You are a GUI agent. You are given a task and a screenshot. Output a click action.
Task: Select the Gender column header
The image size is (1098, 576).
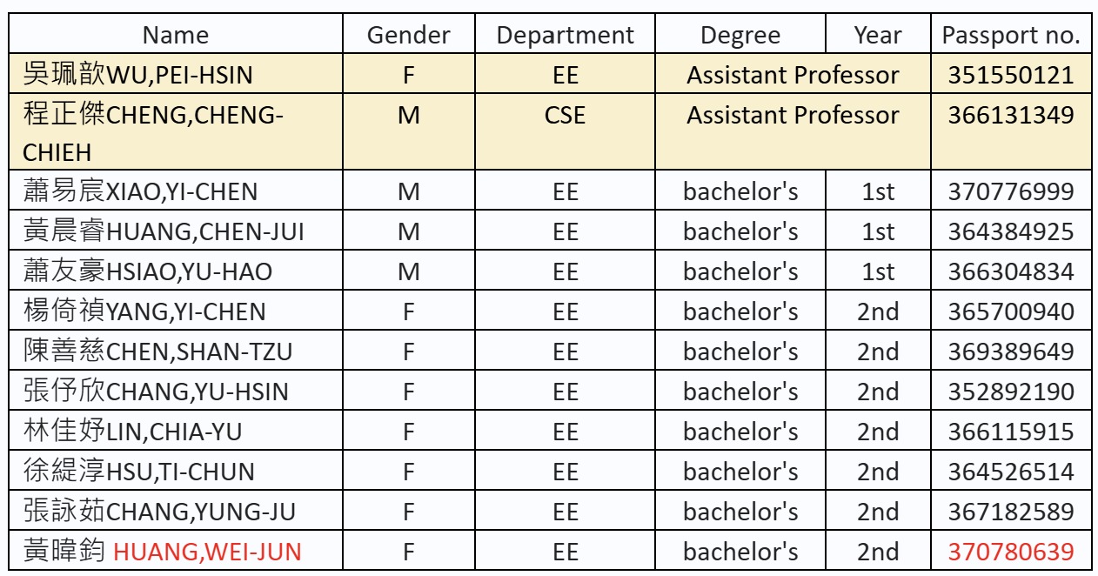click(x=409, y=35)
